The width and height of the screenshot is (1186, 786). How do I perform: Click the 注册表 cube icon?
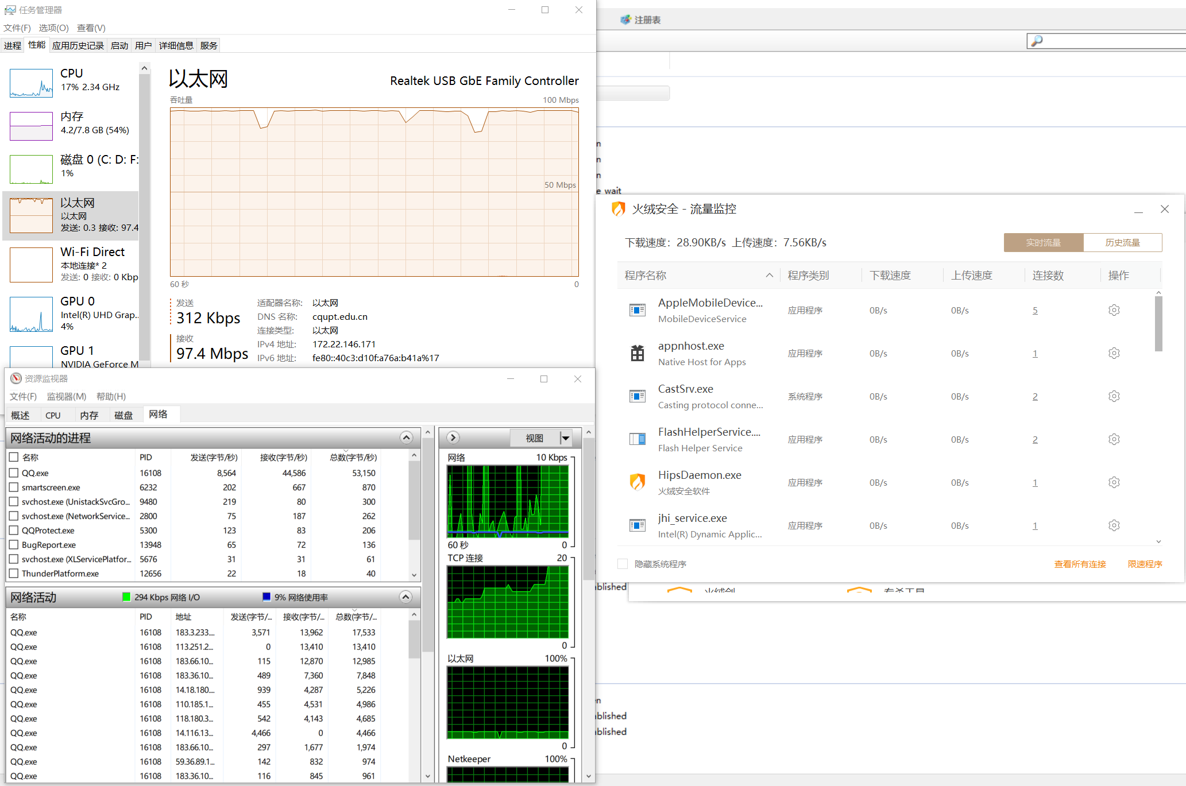point(625,20)
